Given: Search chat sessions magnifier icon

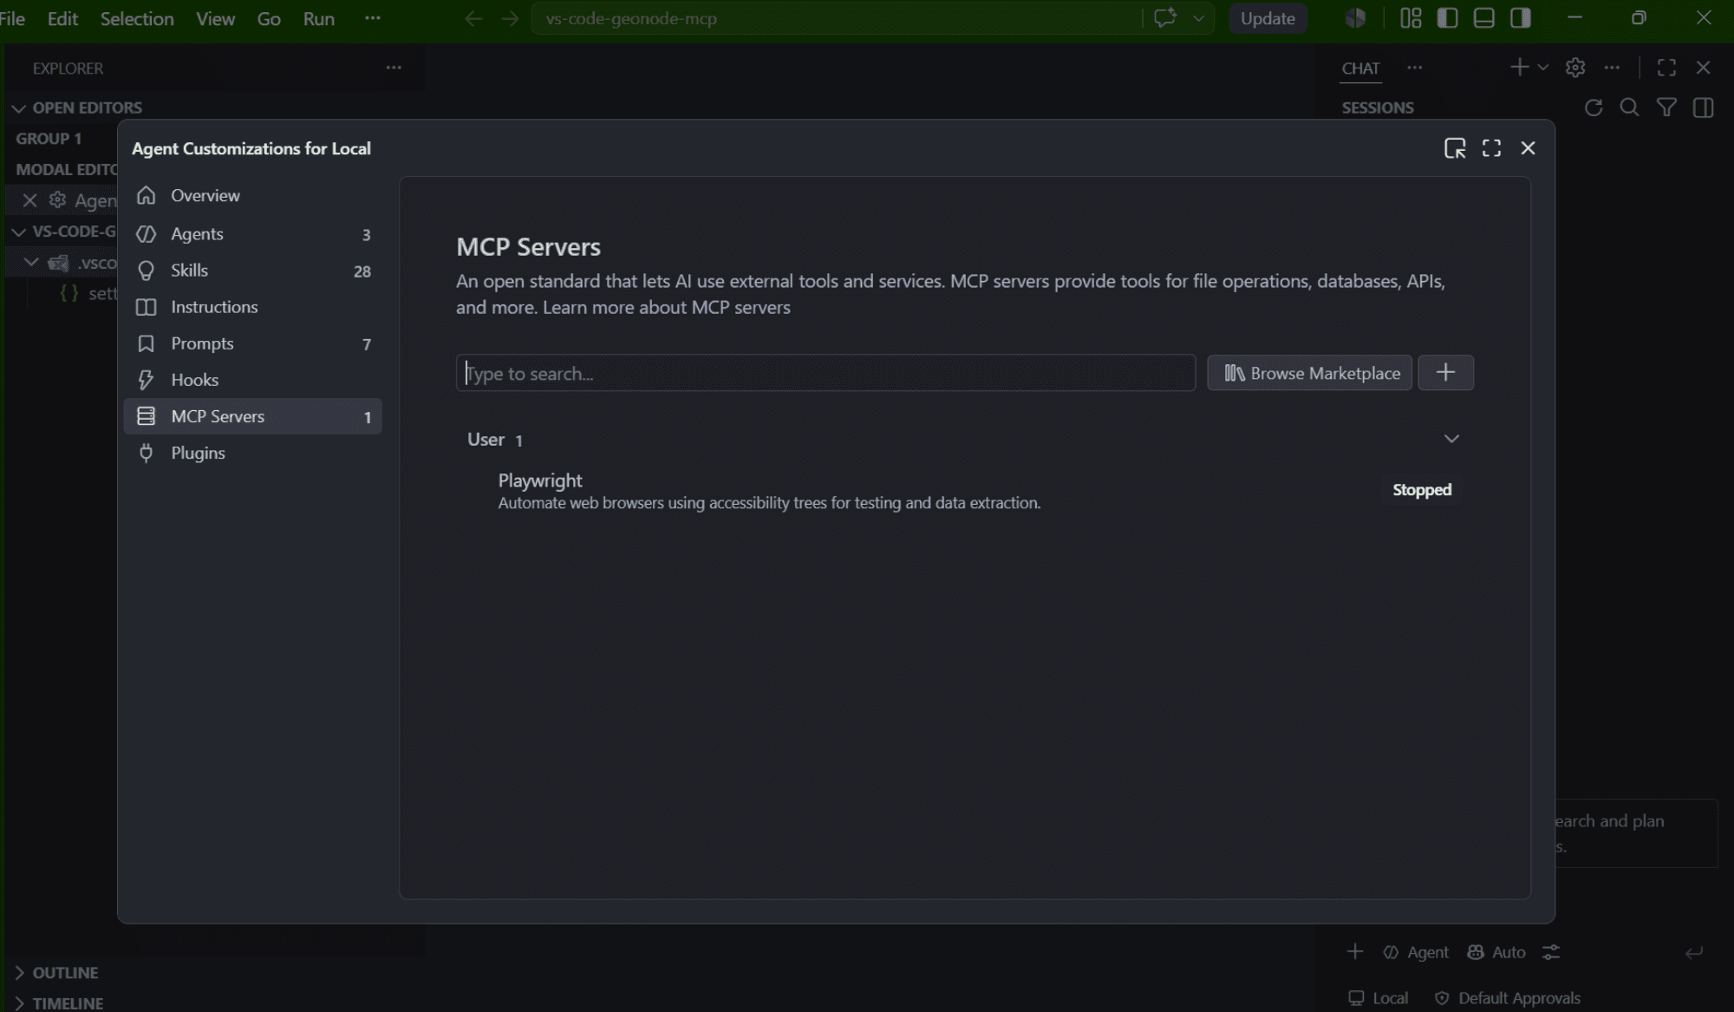Looking at the screenshot, I should [1629, 108].
